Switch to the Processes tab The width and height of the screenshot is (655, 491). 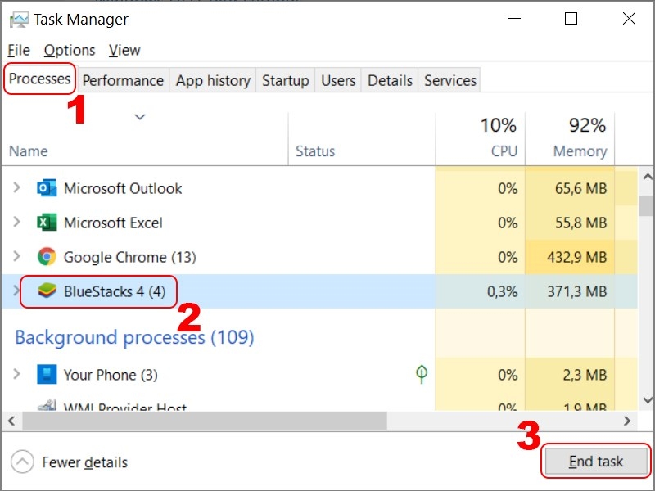pyautogui.click(x=39, y=79)
